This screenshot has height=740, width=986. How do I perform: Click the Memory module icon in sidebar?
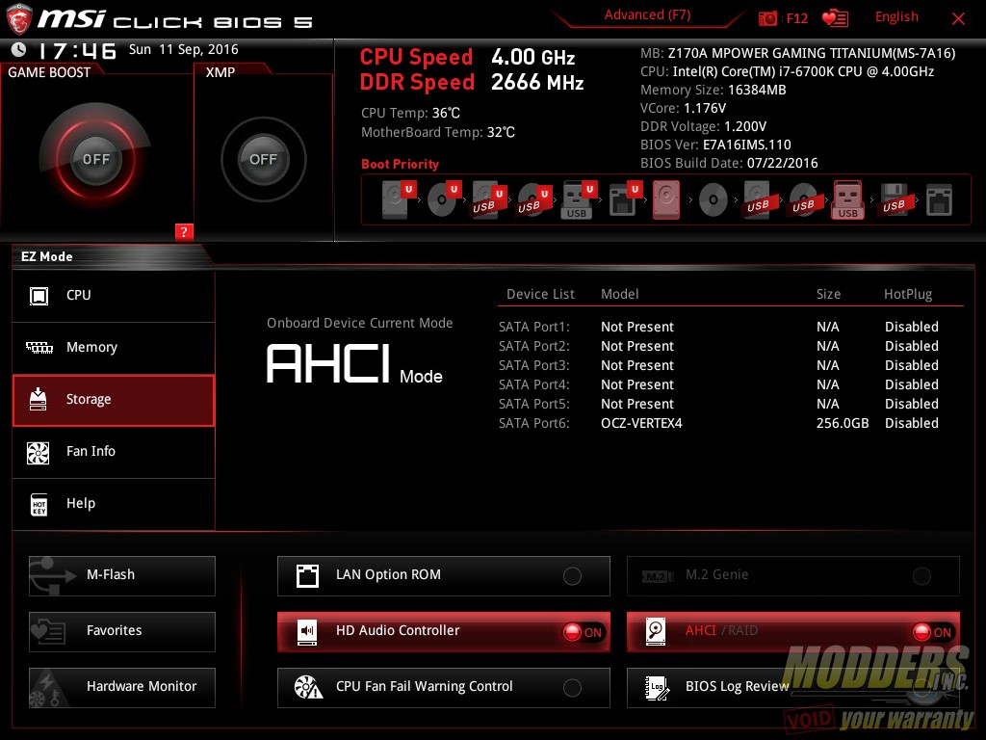pos(39,347)
